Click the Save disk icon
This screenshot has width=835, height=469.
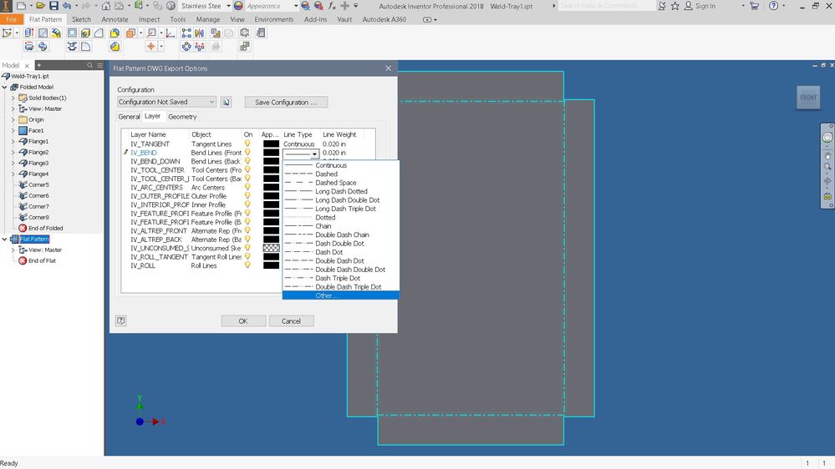tap(53, 6)
